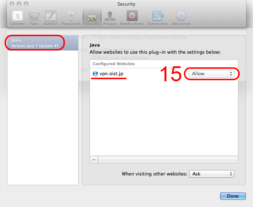Open the Allow dropdown for vpn.oist.jp

tap(212, 73)
